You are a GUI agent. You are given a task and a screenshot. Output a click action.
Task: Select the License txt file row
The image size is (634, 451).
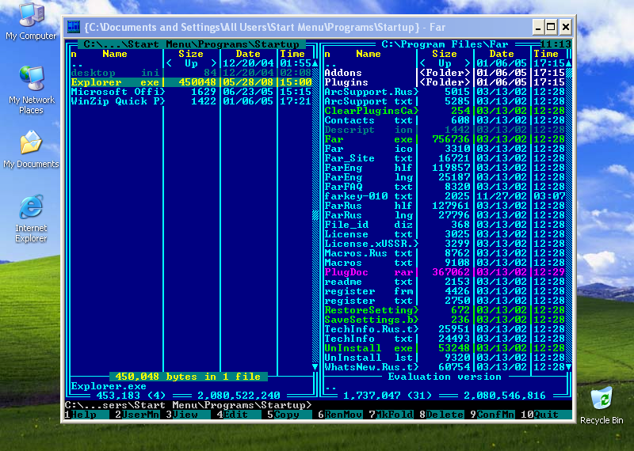[445, 234]
